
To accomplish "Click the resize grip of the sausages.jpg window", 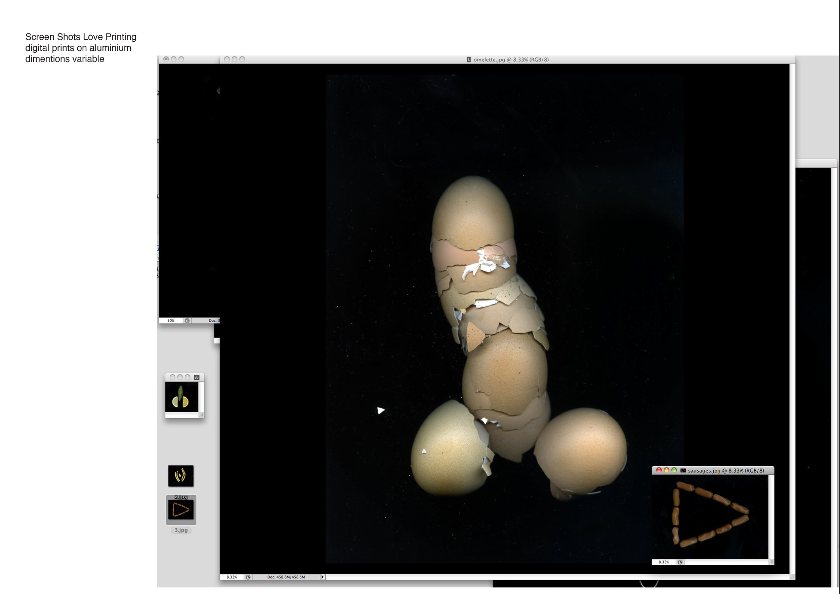I will [x=771, y=562].
